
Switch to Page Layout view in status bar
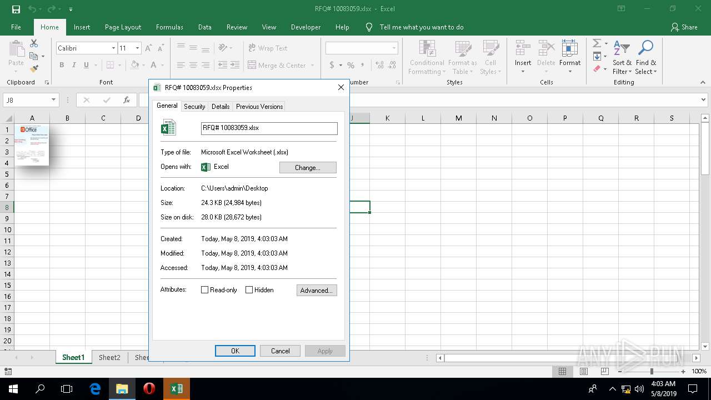tap(584, 371)
